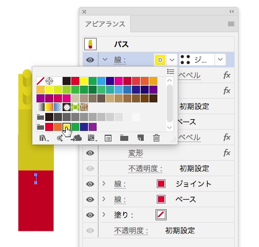Click the swatches popup scrollbar thumb

coord(170,103)
